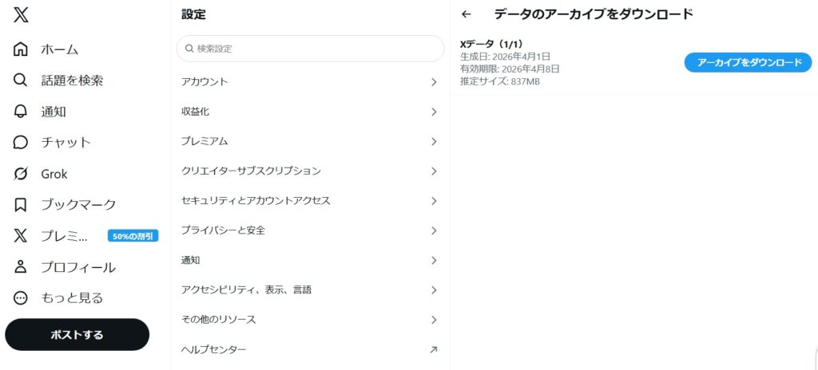Open セキュリティとアカウントアクセス settings
The width and height of the screenshot is (818, 370).
tap(256, 201)
